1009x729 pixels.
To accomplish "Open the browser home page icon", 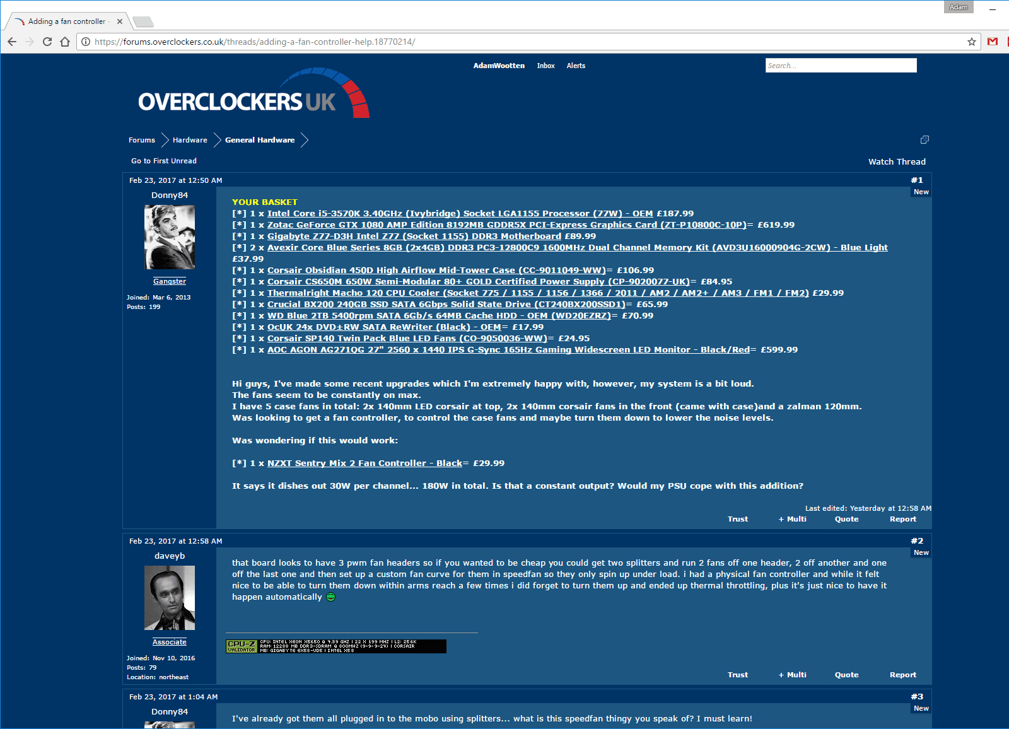I will point(65,42).
